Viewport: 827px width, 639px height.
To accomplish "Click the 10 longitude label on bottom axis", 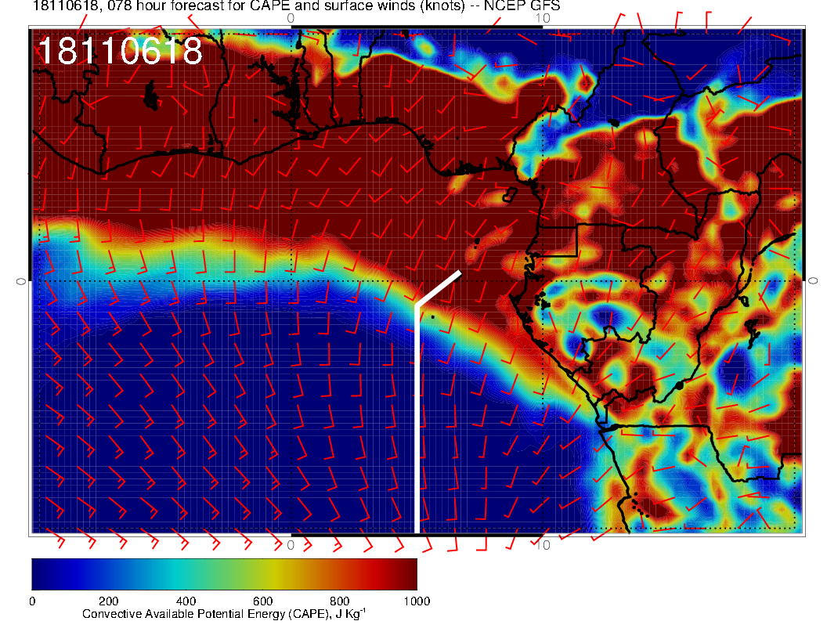I will point(543,544).
